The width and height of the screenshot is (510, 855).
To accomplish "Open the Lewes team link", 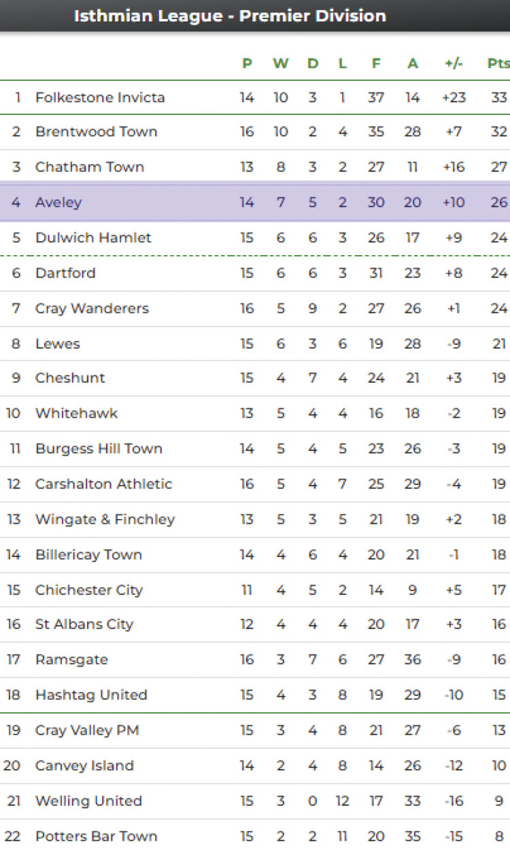I will point(58,343).
